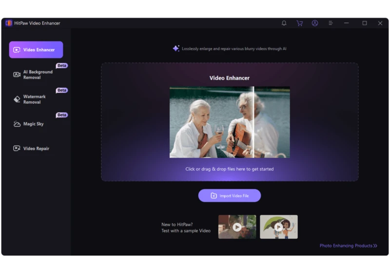Maximize the HitPaw window
This screenshot has width=390, height=273.
[x=364, y=23]
